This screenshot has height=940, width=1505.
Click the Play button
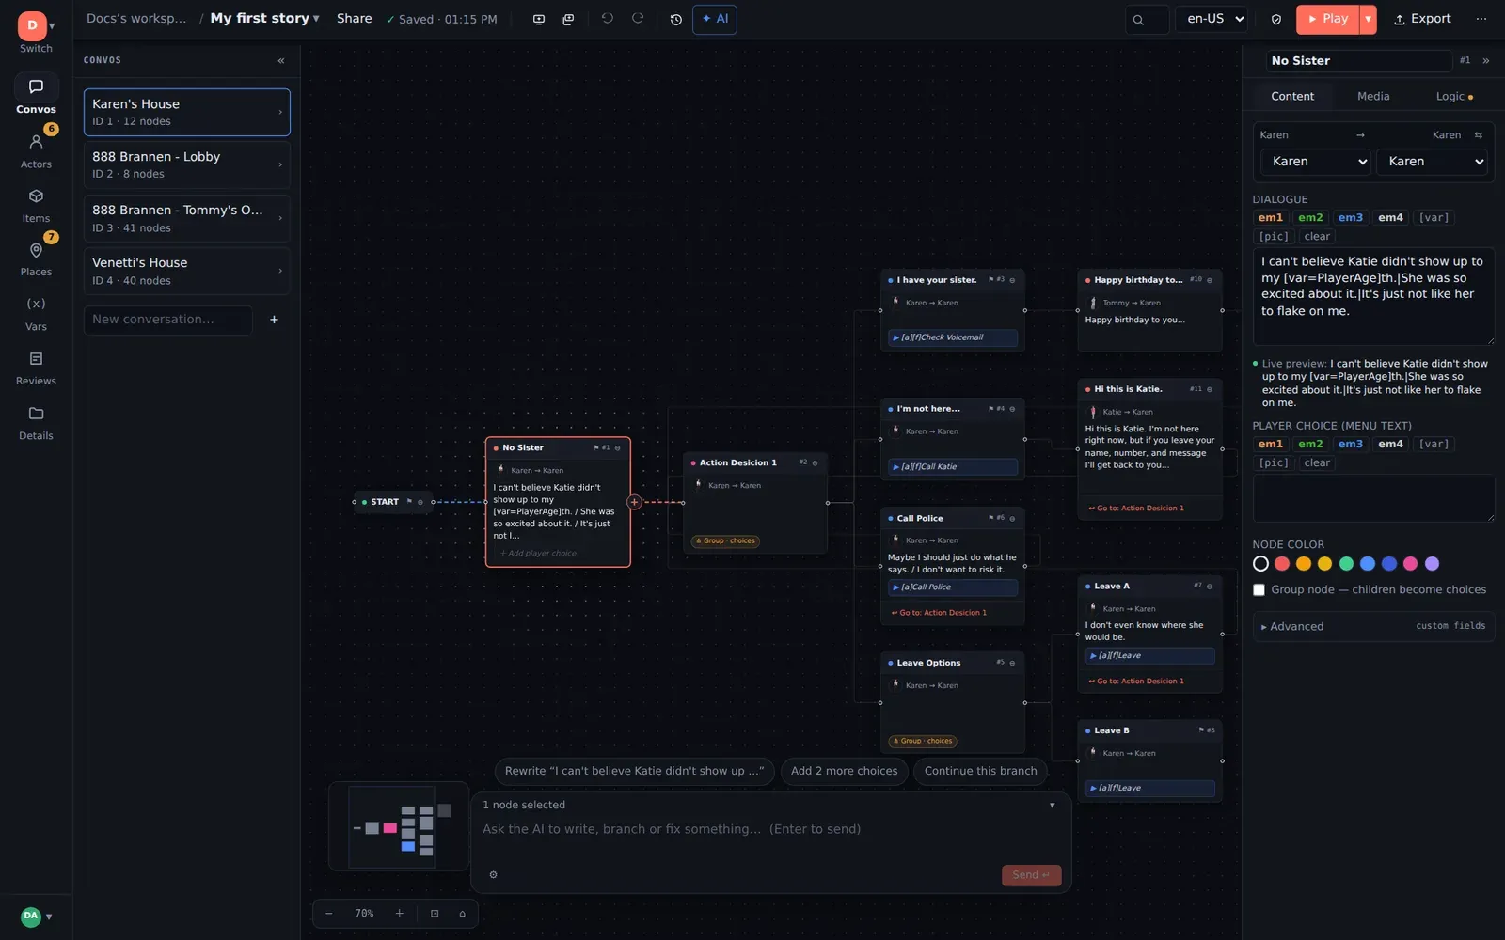click(1327, 19)
